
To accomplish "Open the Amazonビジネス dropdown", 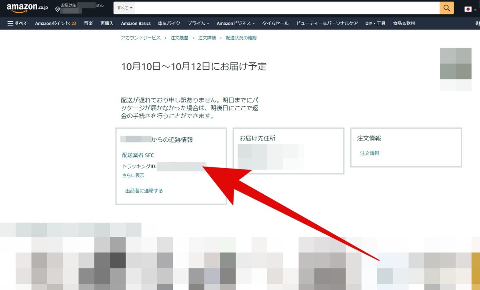I will click(235, 23).
